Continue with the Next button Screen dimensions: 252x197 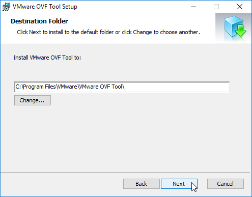click(x=179, y=184)
